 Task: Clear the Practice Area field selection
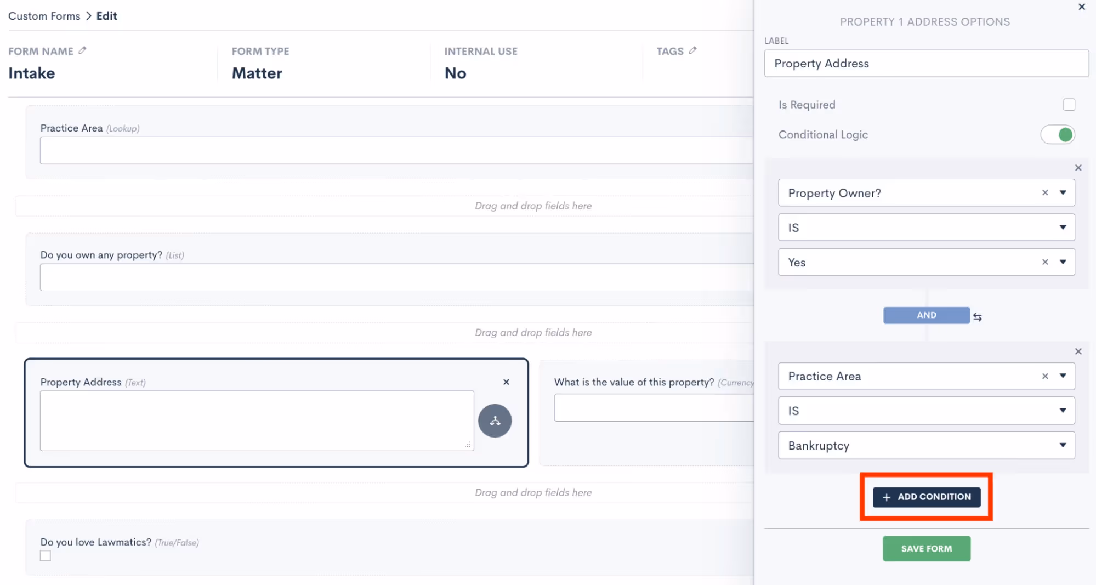click(x=1045, y=376)
